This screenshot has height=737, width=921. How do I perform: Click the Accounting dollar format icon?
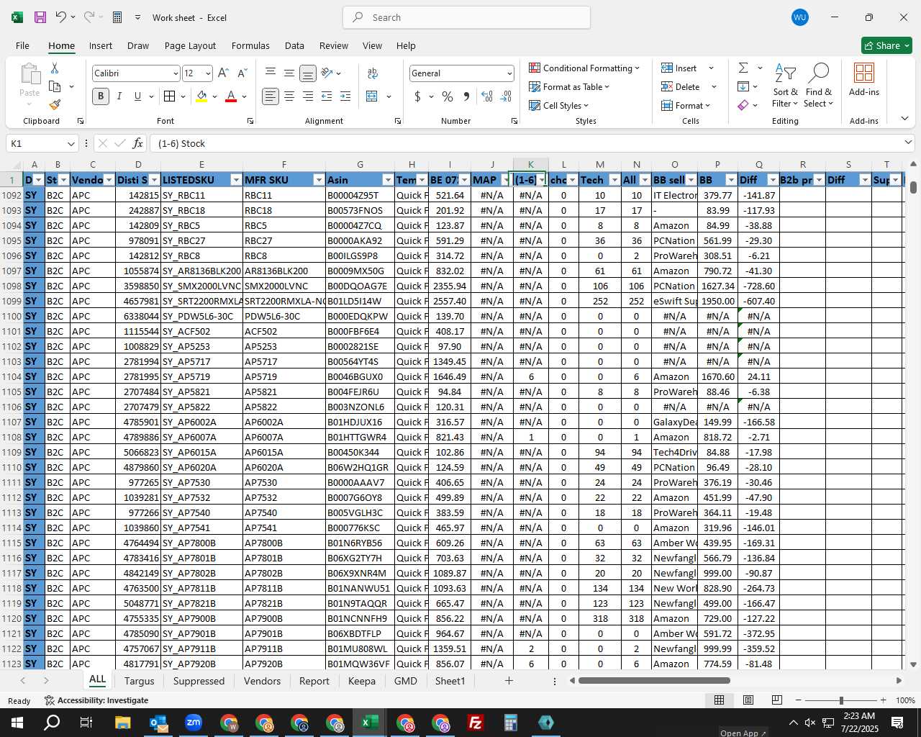pyautogui.click(x=417, y=96)
